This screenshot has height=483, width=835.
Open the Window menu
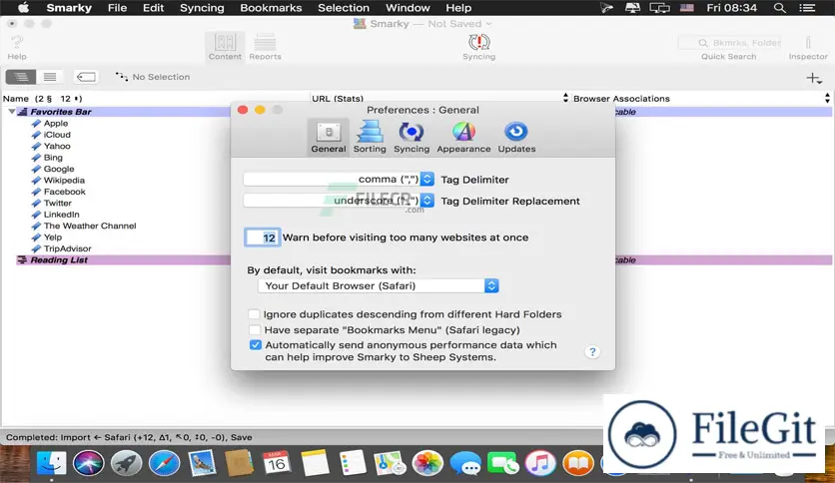pos(408,8)
